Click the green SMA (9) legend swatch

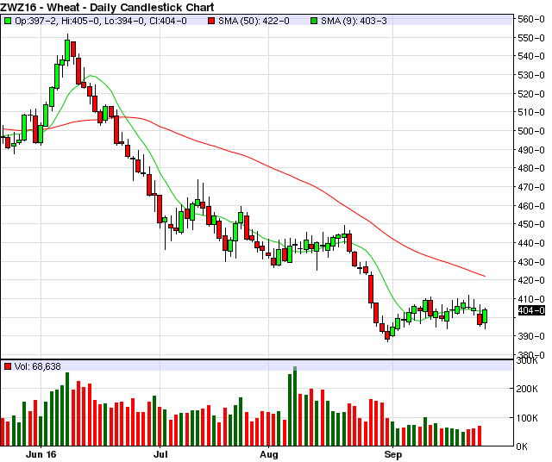click(x=314, y=21)
